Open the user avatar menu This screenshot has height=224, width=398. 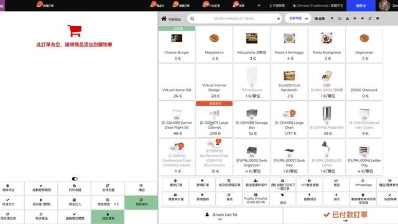[384, 6]
